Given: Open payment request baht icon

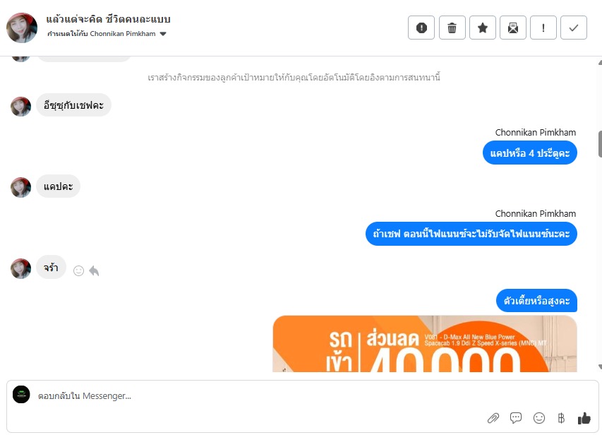Looking at the screenshot, I should pyautogui.click(x=561, y=418).
